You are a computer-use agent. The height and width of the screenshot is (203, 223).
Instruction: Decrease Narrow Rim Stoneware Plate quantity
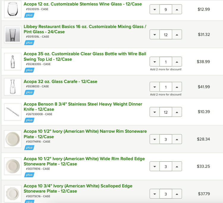pyautogui.click(x=155, y=139)
